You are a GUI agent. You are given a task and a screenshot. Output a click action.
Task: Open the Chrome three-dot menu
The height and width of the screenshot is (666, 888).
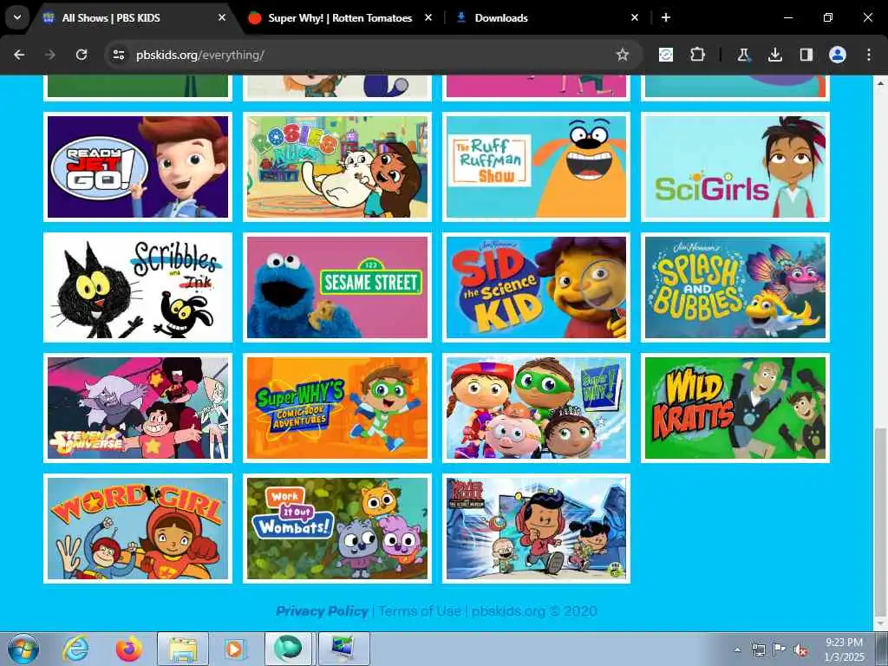tap(869, 55)
